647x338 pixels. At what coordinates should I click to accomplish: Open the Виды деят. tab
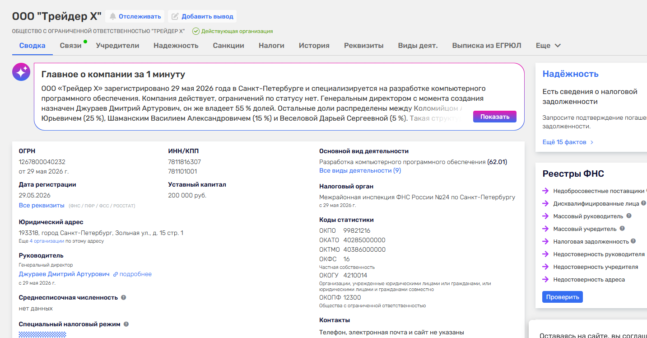click(x=418, y=46)
